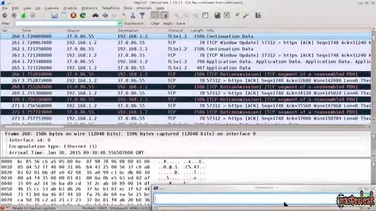Select packet 266 TCP Retransmission row
This screenshot has width=376, height=211.
click(x=186, y=74)
